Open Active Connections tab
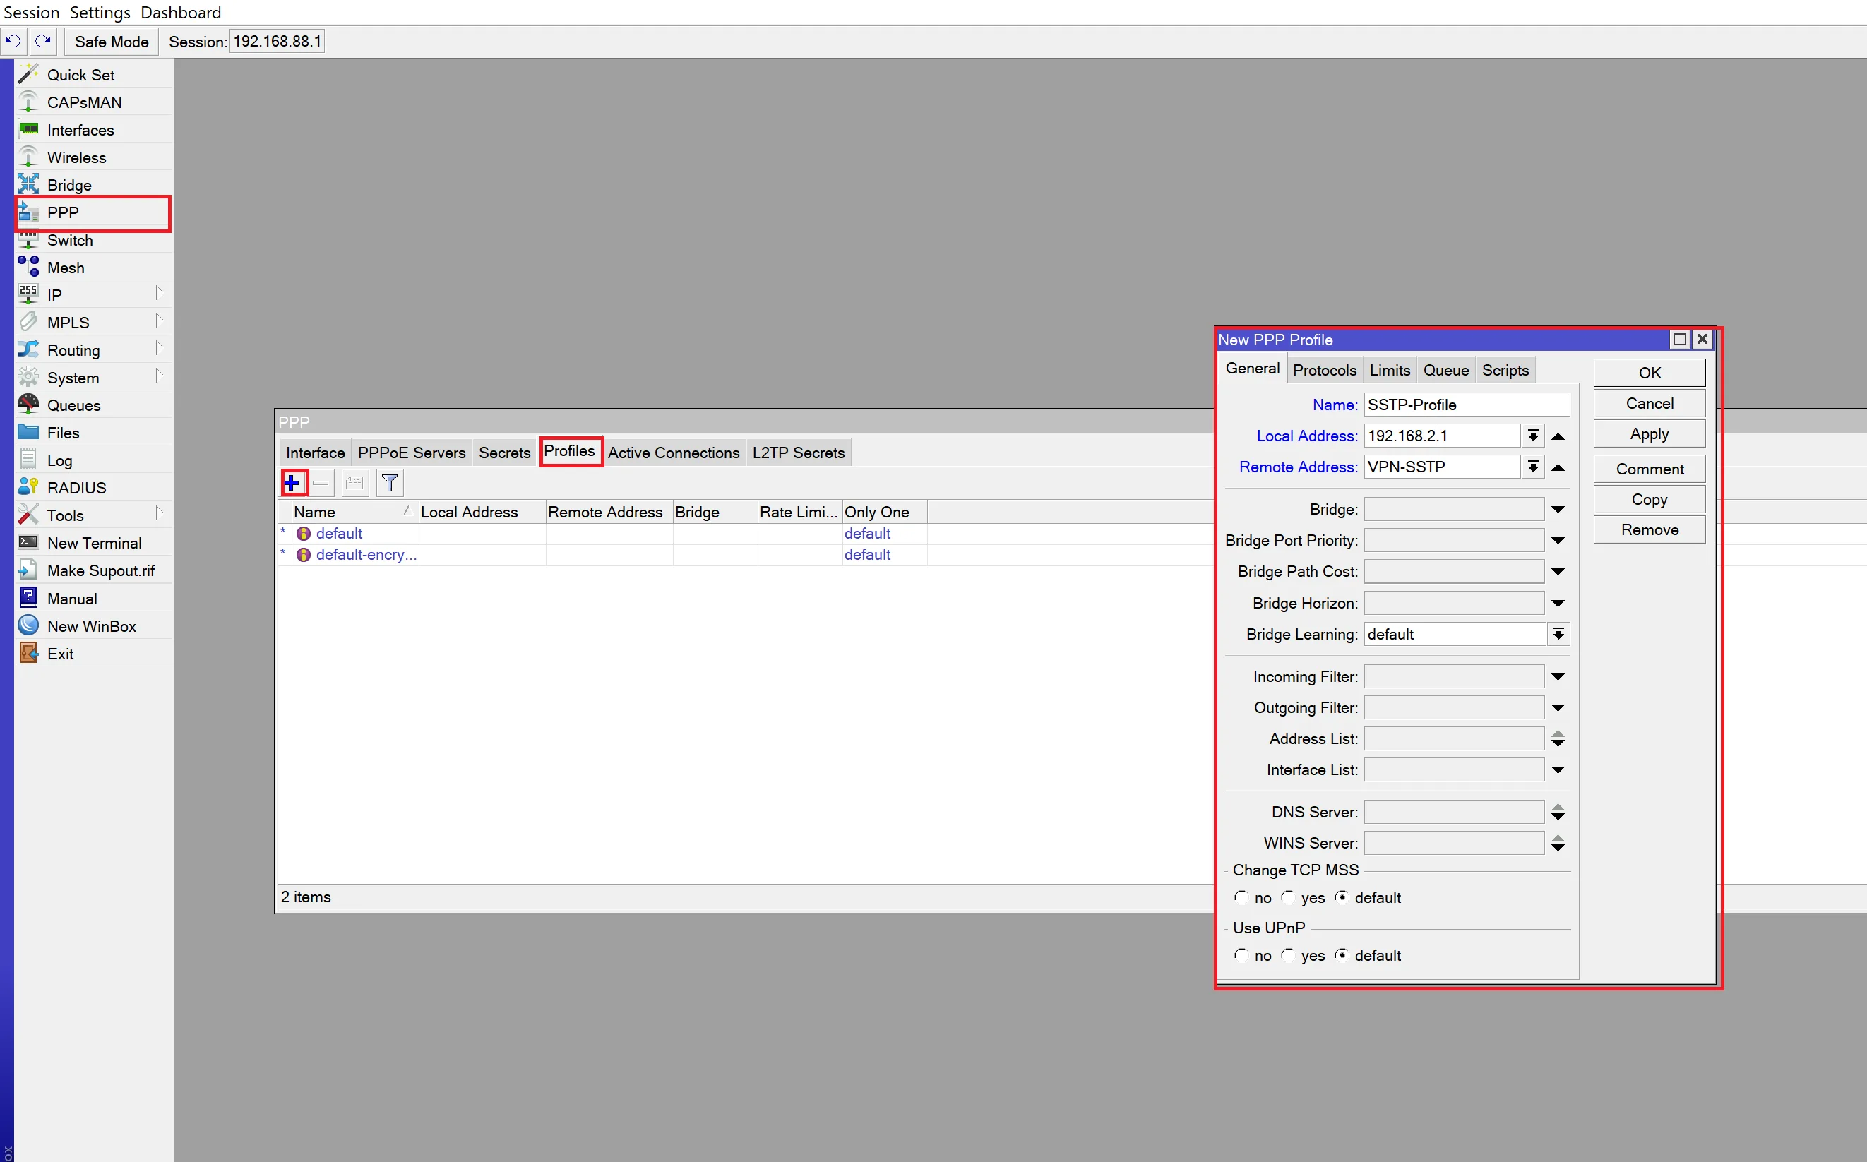Viewport: 1867px width, 1162px height. pos(674,453)
